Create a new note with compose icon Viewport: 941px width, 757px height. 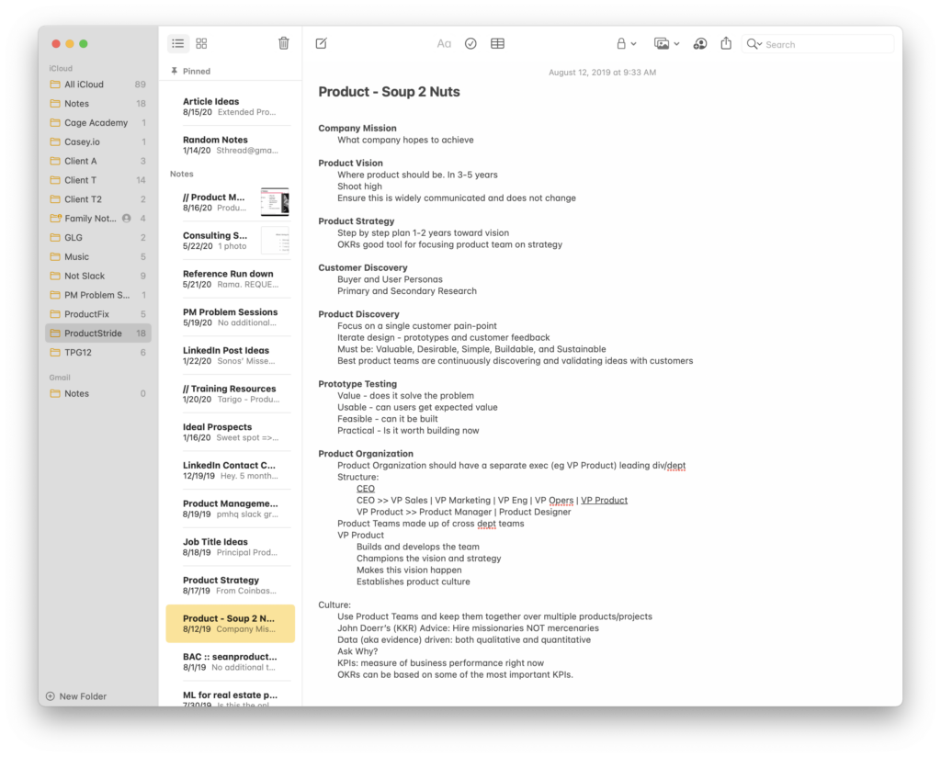tap(321, 43)
